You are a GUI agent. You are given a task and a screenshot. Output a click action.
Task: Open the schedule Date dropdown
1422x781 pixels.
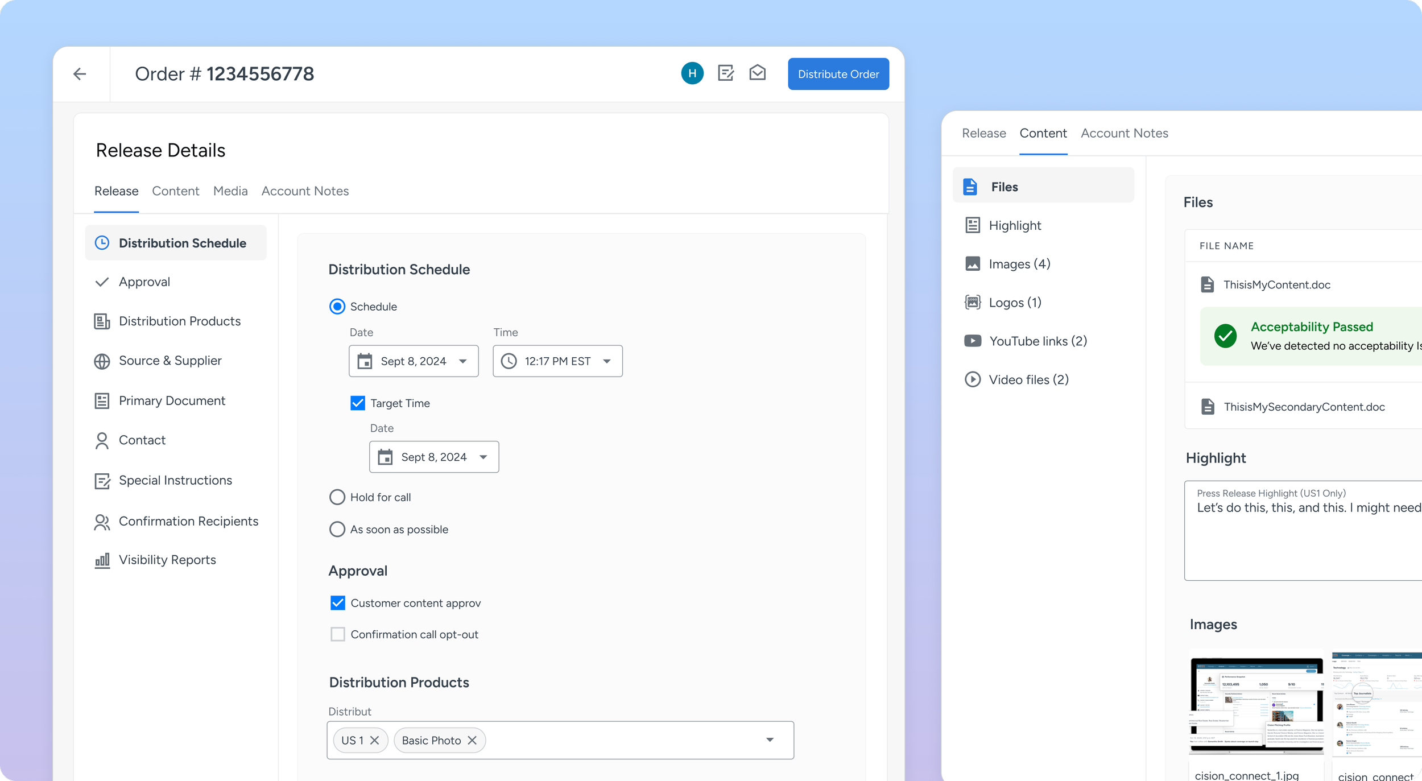(414, 361)
